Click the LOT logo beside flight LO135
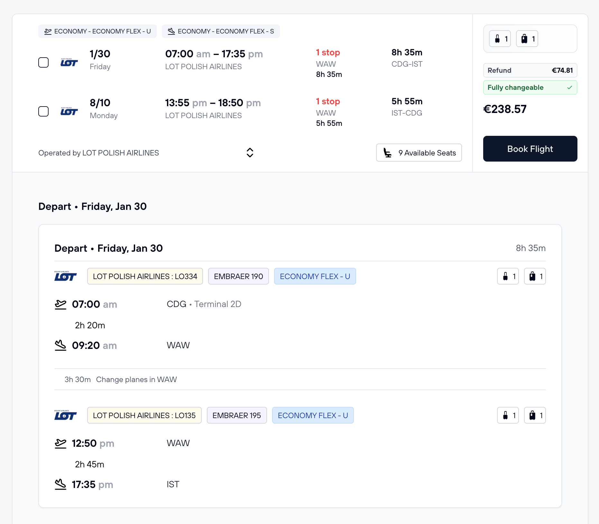599x524 pixels. 66,415
